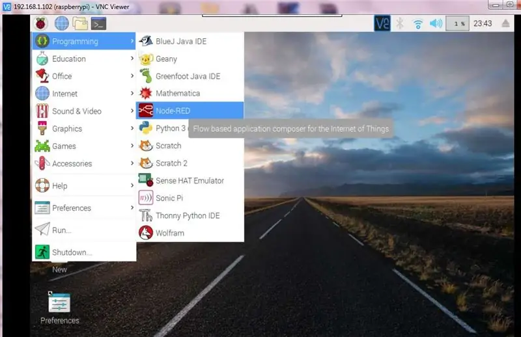Launch Sonic Pi

pyautogui.click(x=190, y=198)
